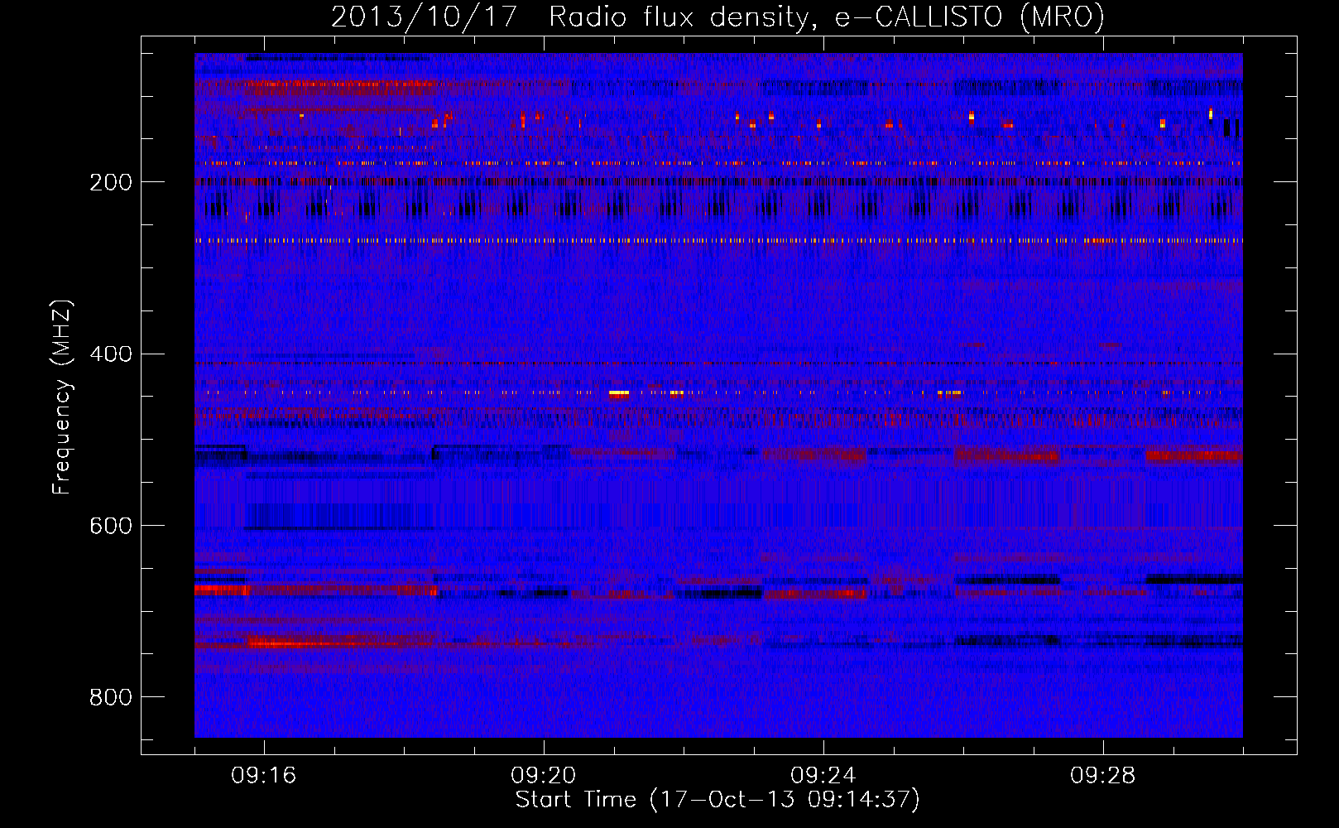Click the 09:24 time tick label
The image size is (1339, 828).
tap(823, 776)
